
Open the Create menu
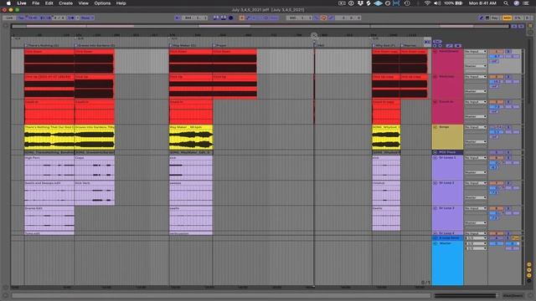click(65, 3)
